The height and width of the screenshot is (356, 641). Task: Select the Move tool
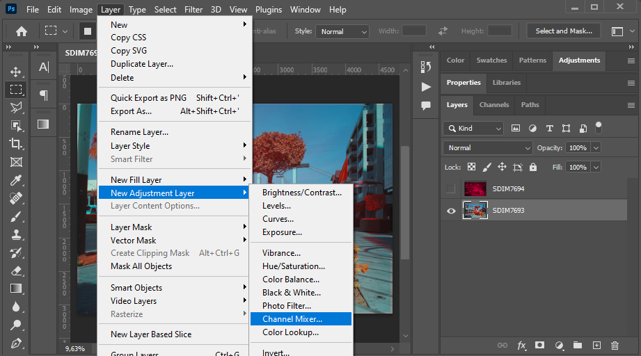(15, 72)
